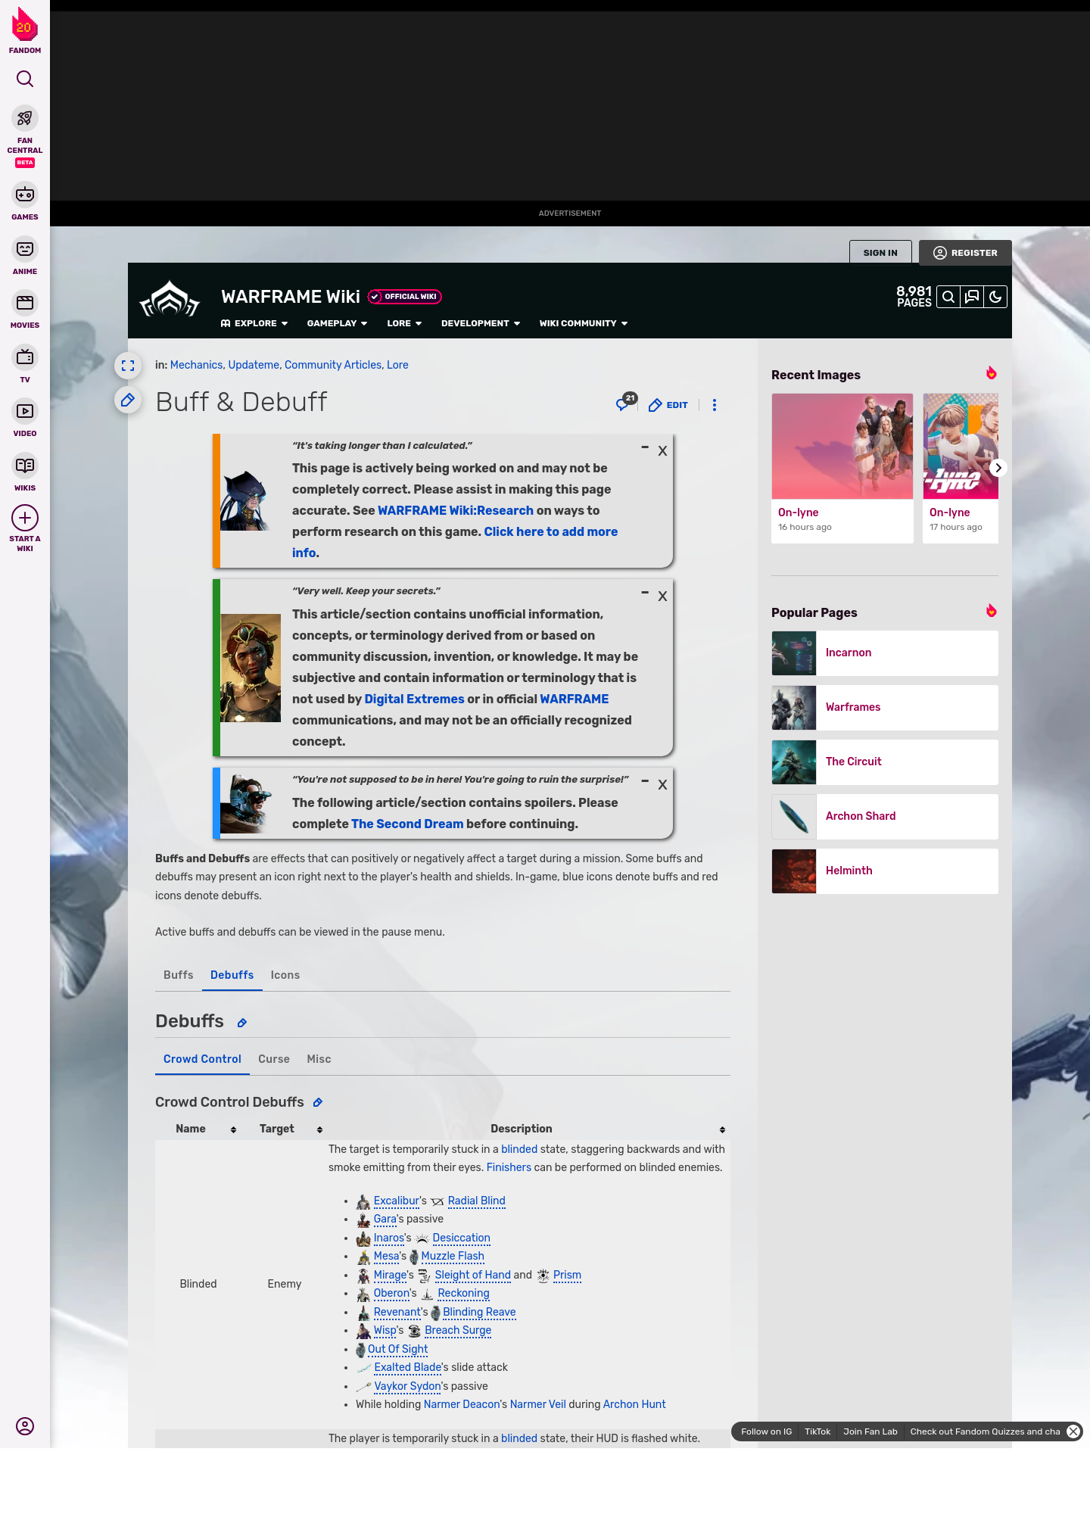Collapse the unofficial information notice

645,593
